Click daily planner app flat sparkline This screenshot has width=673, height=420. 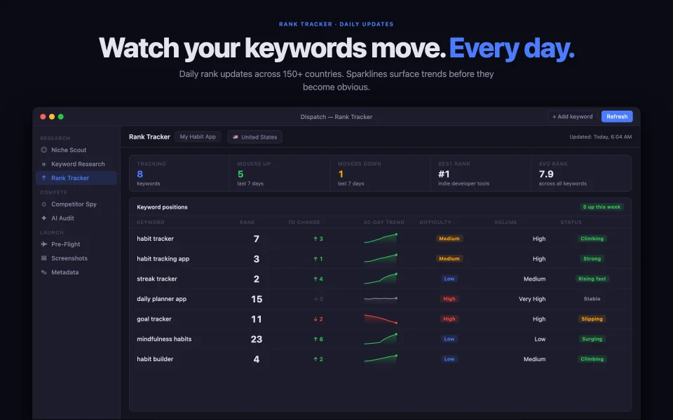pos(381,298)
